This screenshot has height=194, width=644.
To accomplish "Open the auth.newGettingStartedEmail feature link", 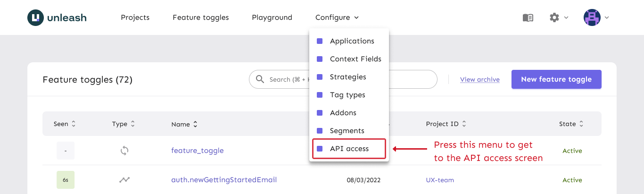I will pos(223,180).
